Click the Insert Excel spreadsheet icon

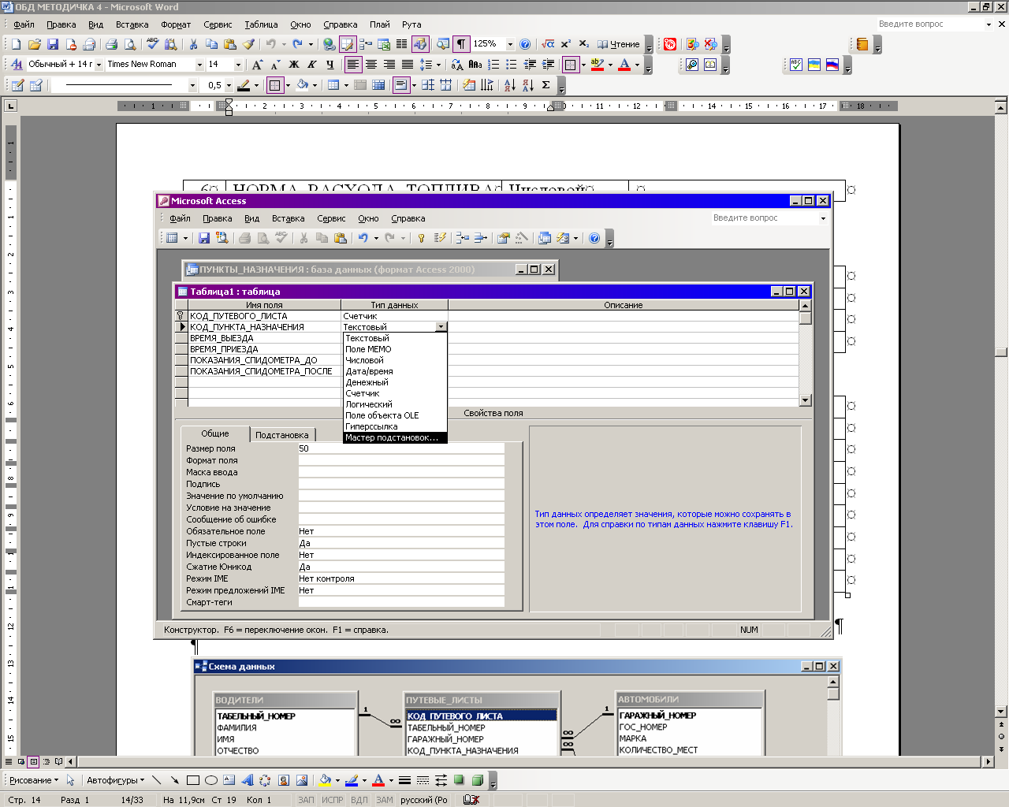[x=384, y=44]
